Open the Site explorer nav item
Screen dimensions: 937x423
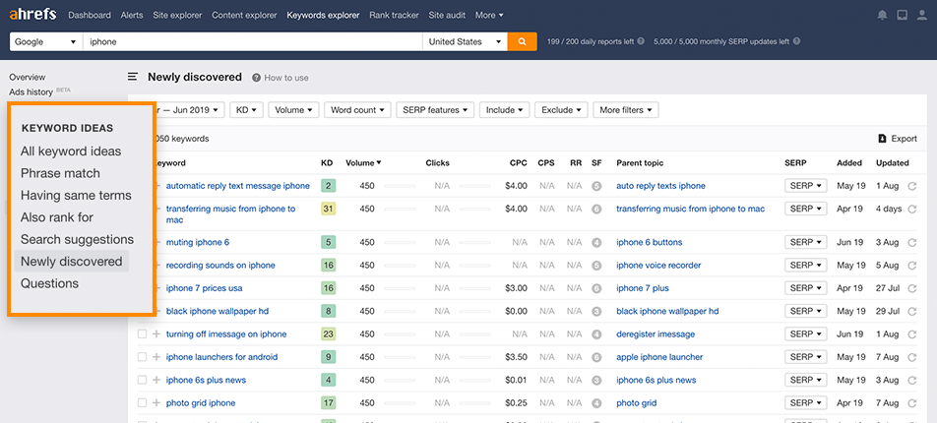tap(177, 15)
